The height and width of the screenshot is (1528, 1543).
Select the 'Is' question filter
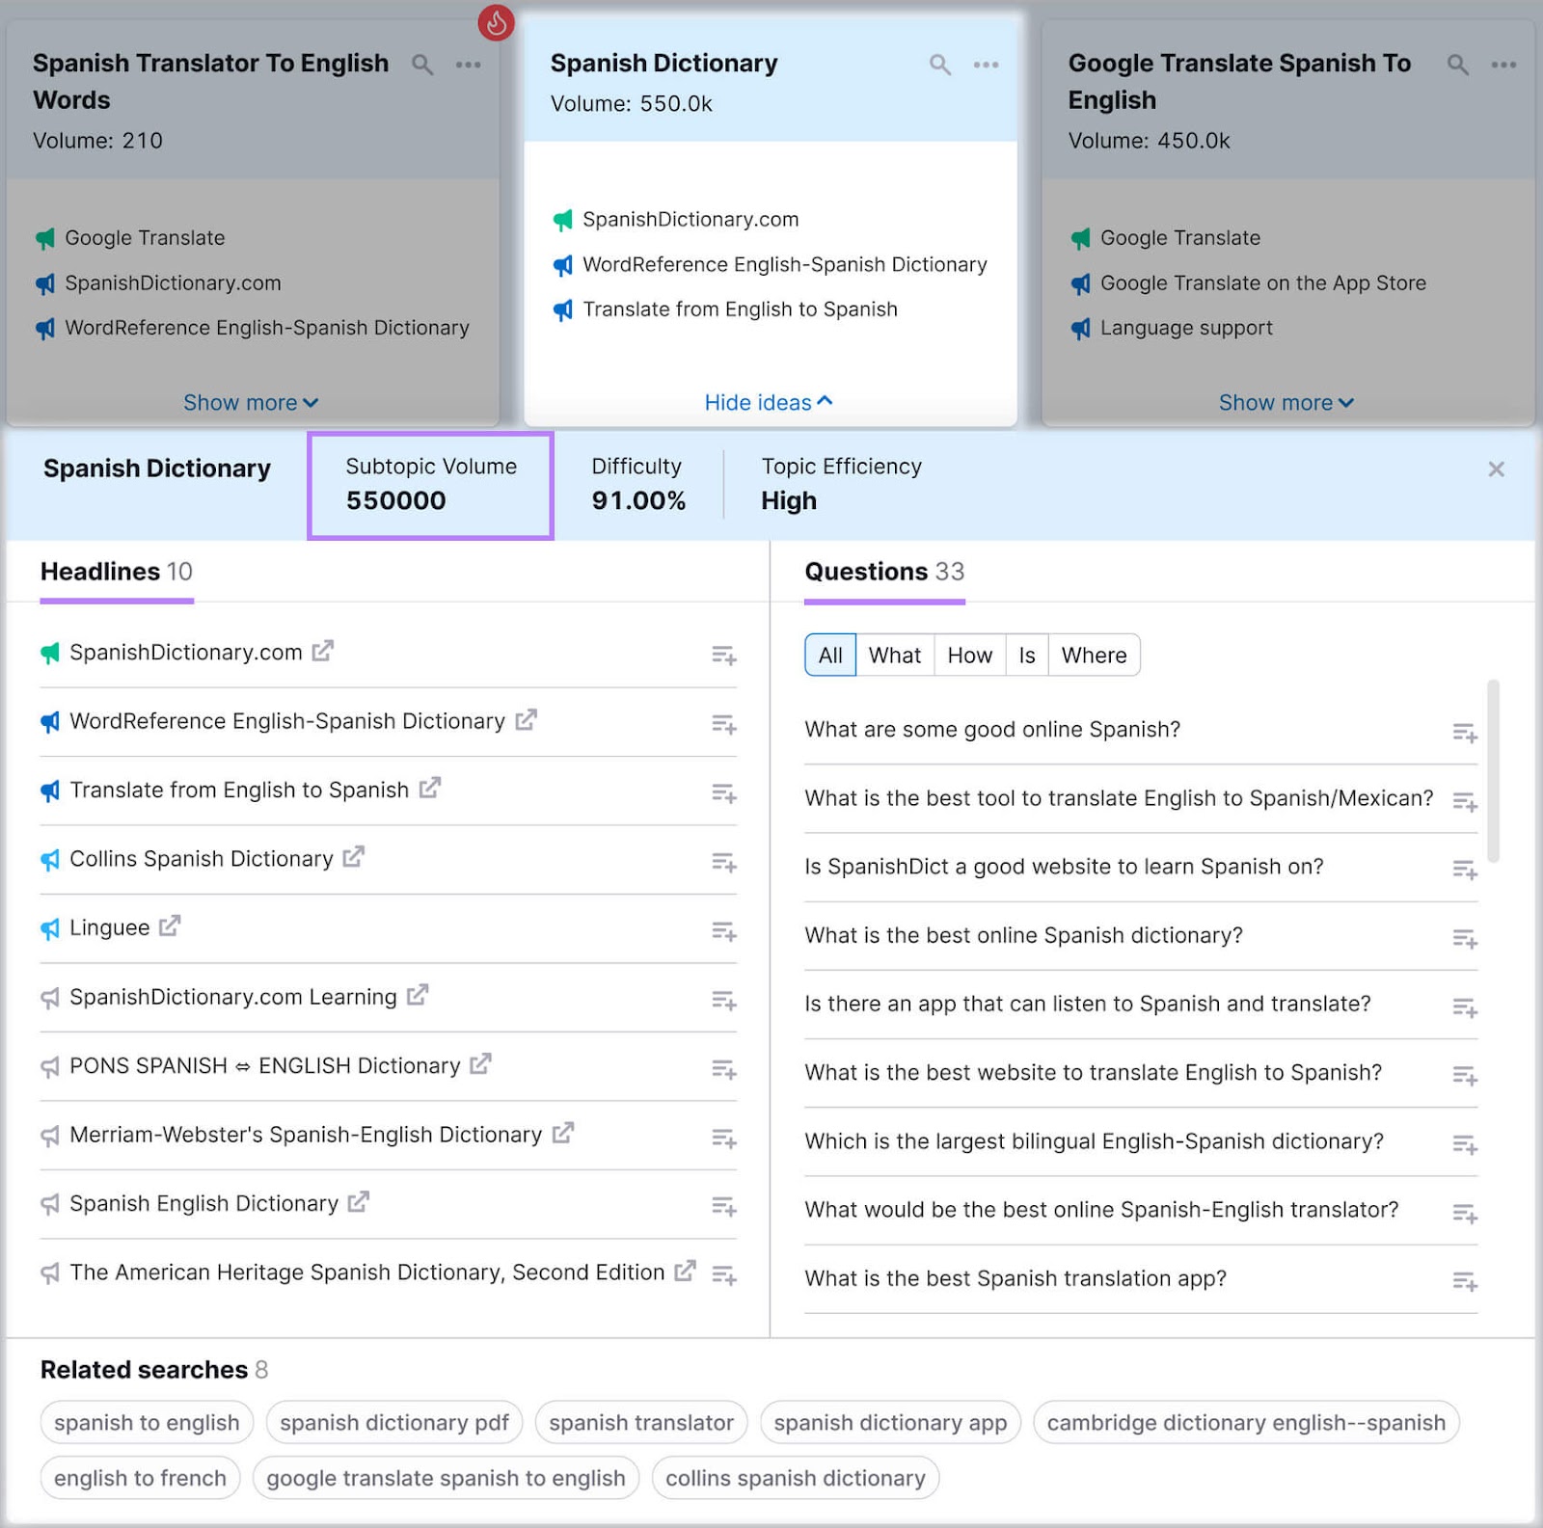pos(1026,655)
